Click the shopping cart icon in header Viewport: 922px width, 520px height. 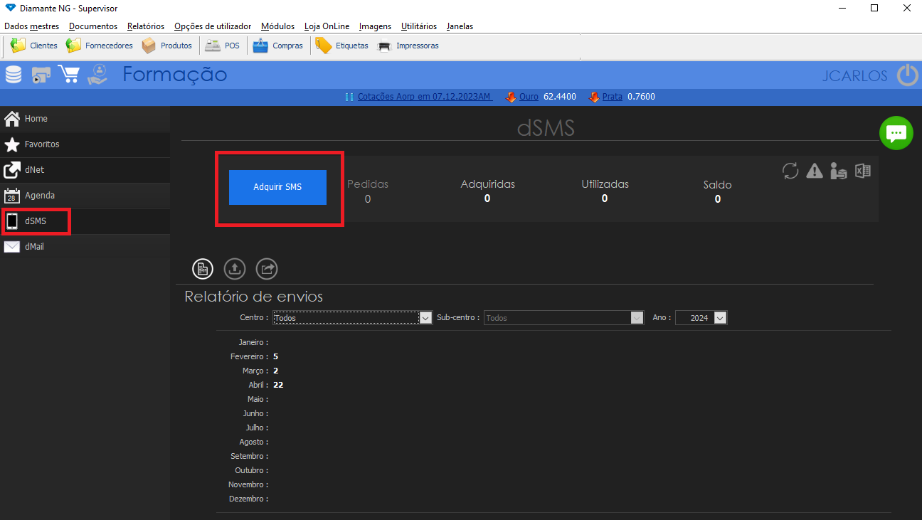[x=69, y=75]
